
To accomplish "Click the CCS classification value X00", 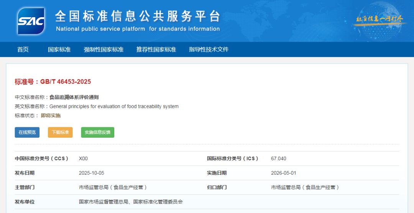I will pos(83,159).
